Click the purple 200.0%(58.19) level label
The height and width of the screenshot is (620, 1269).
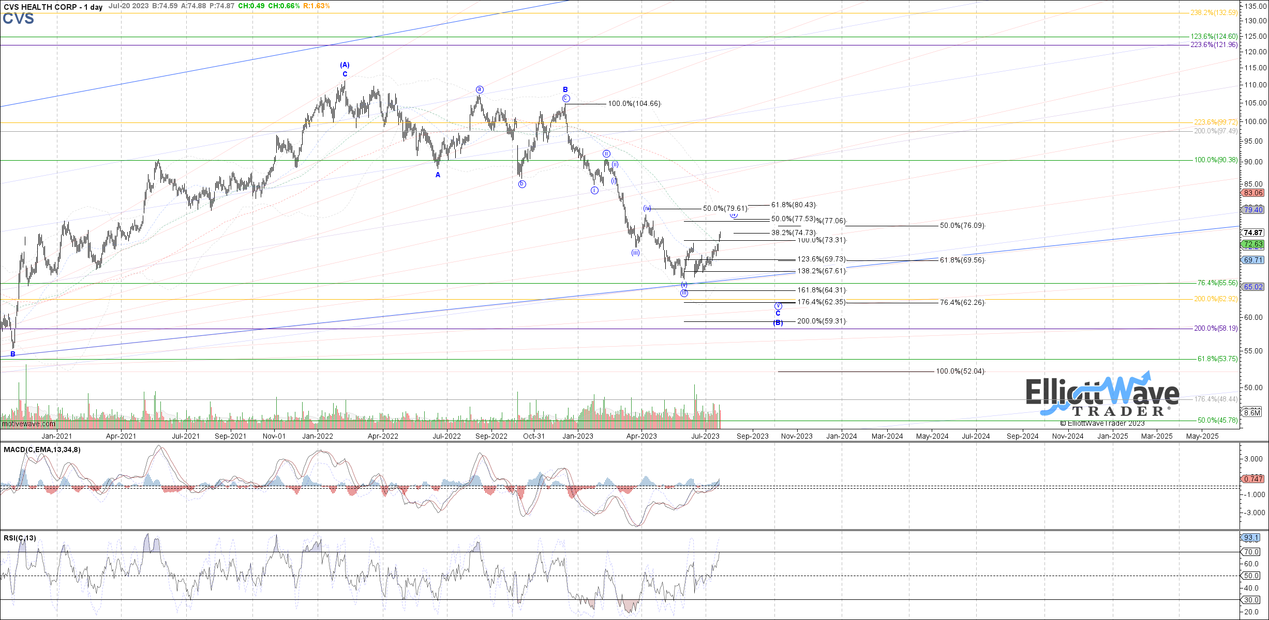[x=1216, y=329]
